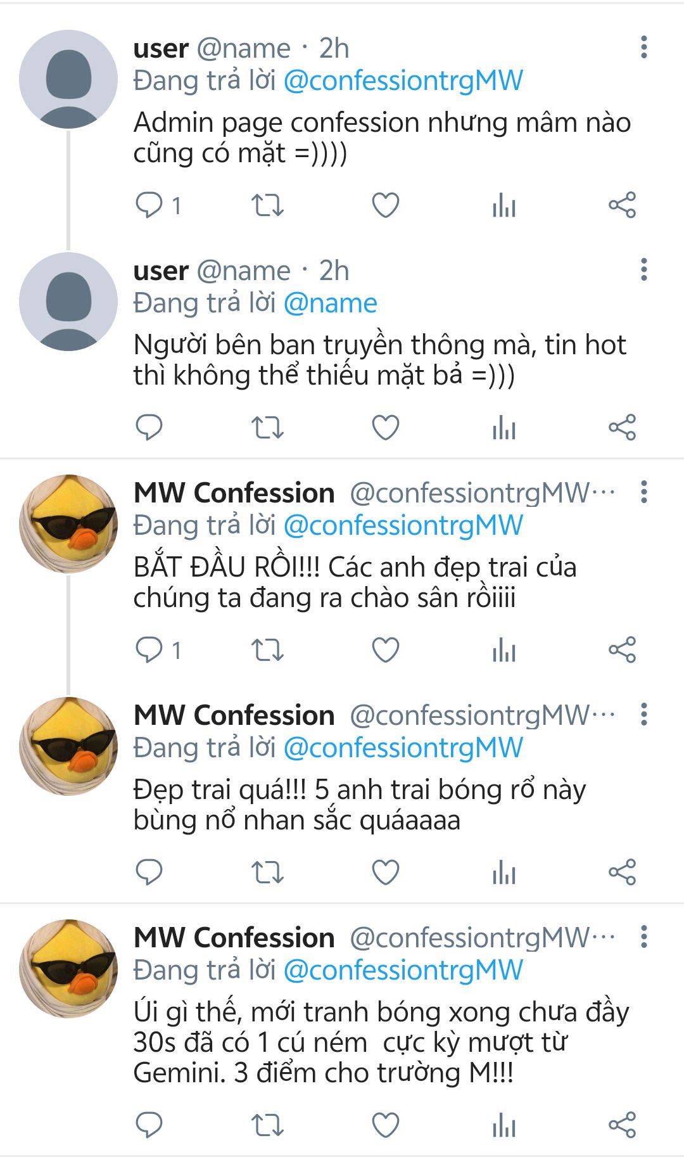Open the @name mention in second tweet
Image resolution: width=684 pixels, height=1157 pixels.
[330, 304]
